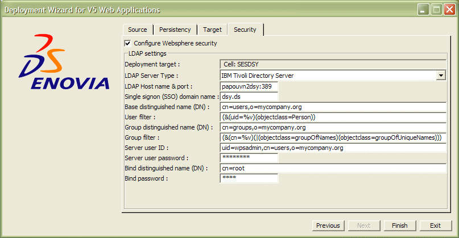Click the Exit button
This screenshot has height=238, width=459.
point(435,226)
